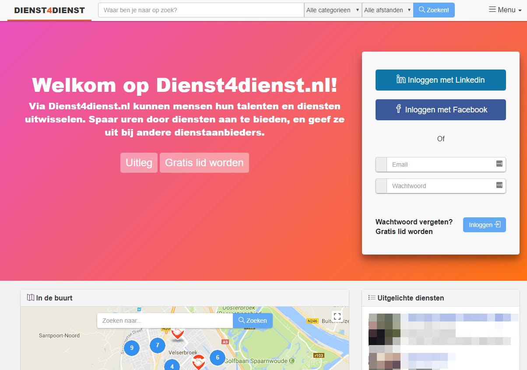The width and height of the screenshot is (527, 370).
Task: Click the 'Santpoort-Noord' map label
Action: coord(60,335)
